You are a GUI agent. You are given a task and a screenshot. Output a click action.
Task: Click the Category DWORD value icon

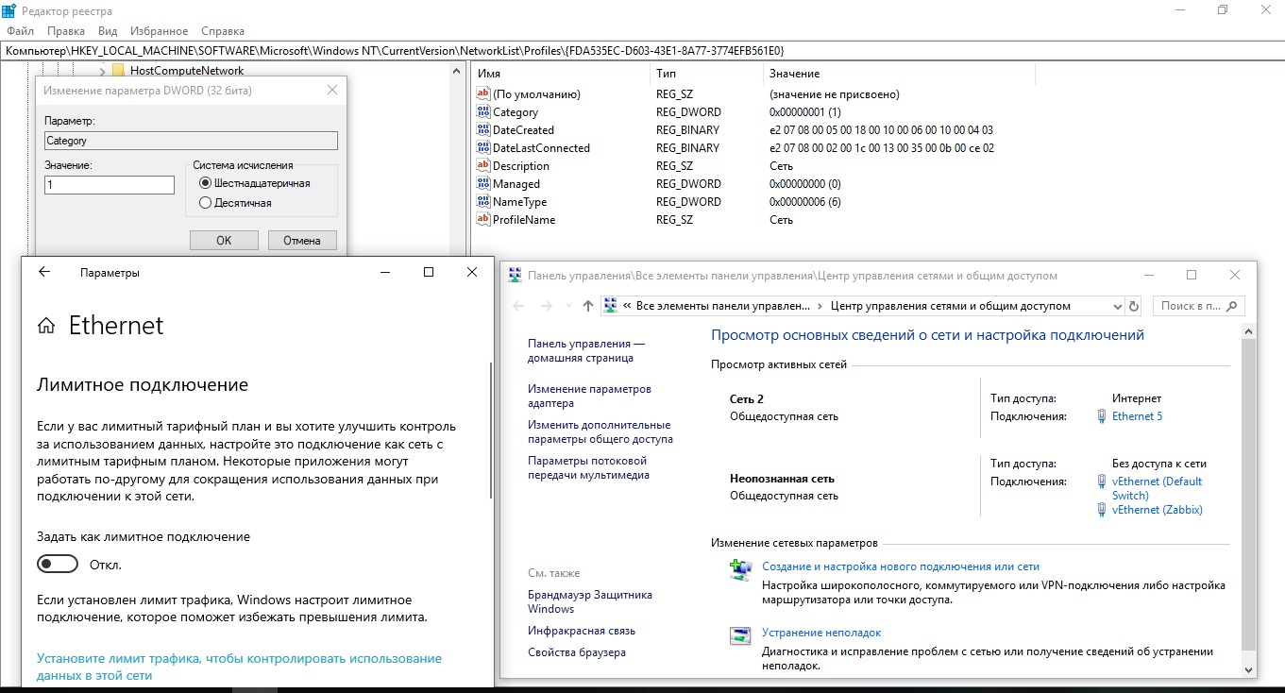pyautogui.click(x=484, y=112)
